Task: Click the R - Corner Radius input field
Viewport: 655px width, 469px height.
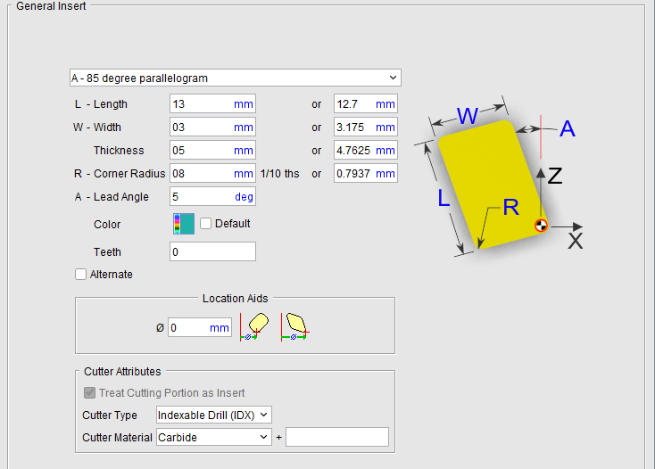Action: tap(212, 173)
